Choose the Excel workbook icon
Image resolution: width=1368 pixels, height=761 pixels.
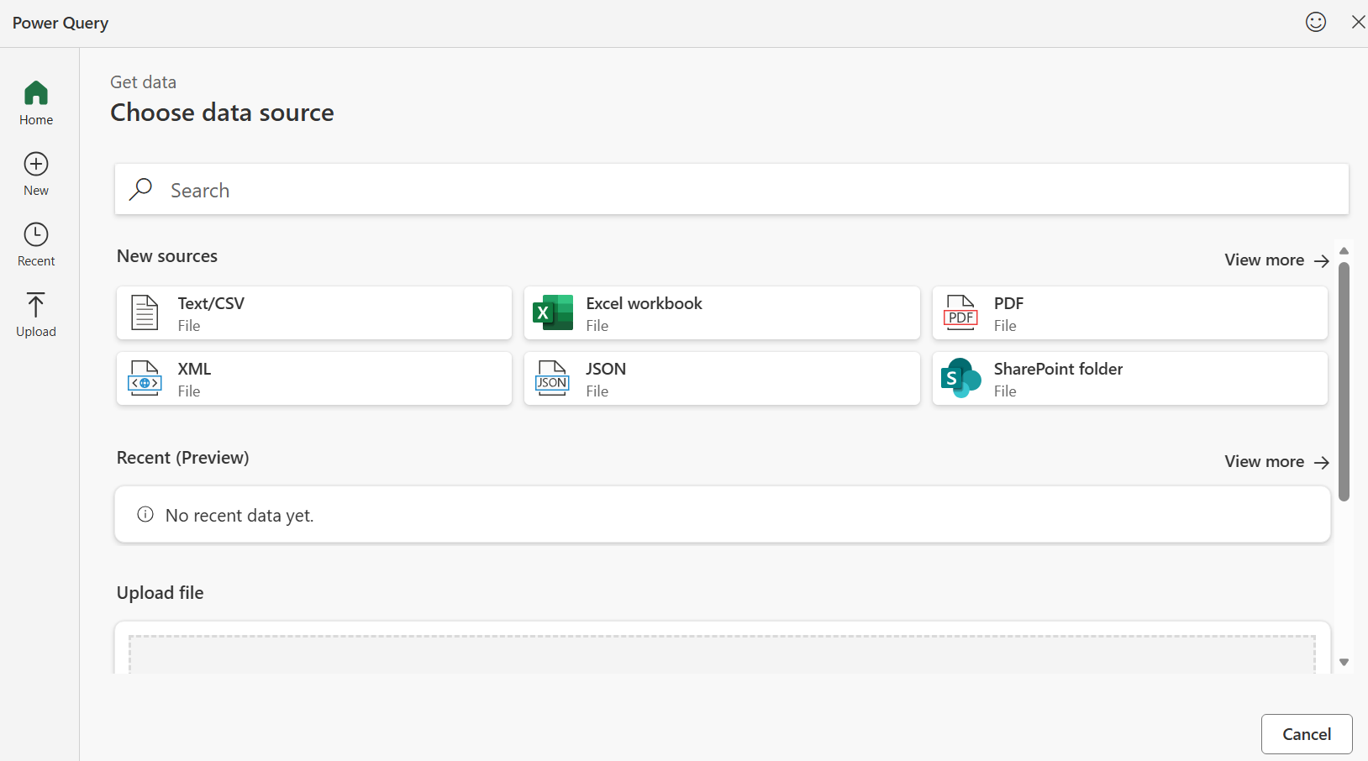pos(553,312)
